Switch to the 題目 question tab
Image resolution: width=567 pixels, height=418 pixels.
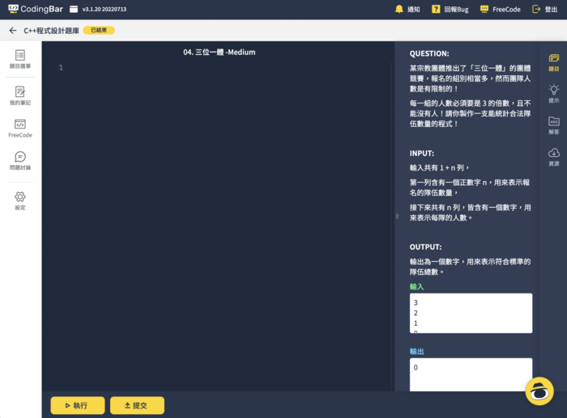554,62
